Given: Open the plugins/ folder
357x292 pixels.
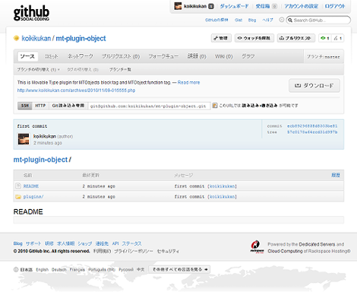Looking at the screenshot, I should point(33,197).
